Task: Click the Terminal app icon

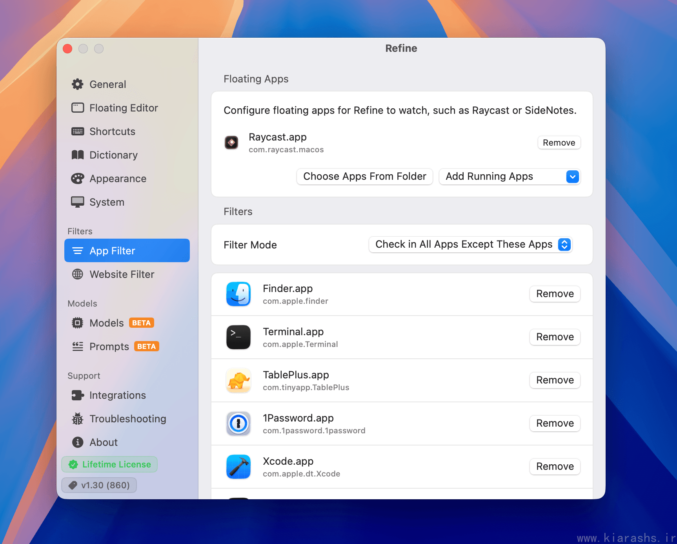Action: (238, 337)
